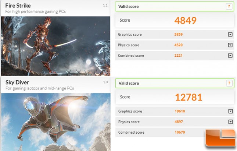
Task: Click the Sky Diver version number 1.0
Action: point(105,82)
